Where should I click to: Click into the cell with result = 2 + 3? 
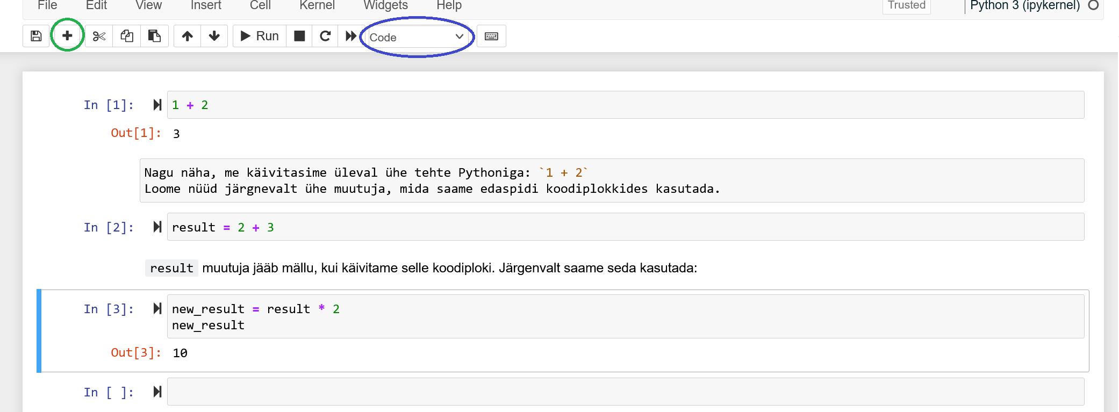626,227
